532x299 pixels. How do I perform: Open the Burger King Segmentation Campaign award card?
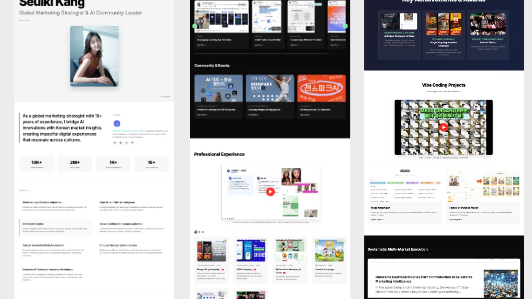coord(443,35)
